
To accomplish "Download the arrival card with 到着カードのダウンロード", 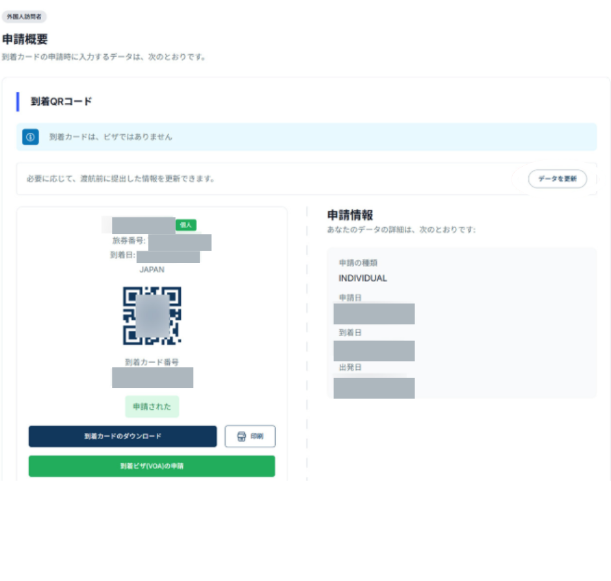I will pyautogui.click(x=123, y=436).
